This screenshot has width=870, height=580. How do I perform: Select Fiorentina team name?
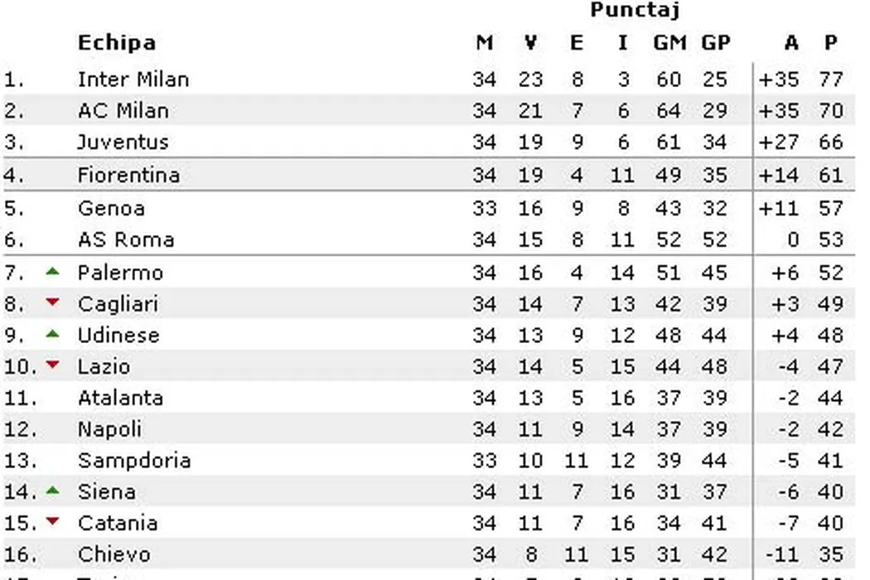click(x=128, y=175)
